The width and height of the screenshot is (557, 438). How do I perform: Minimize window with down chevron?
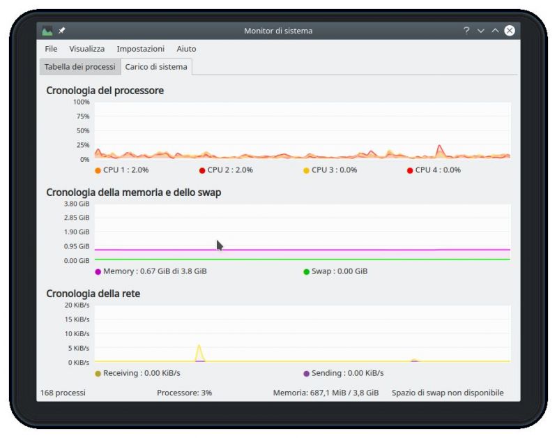click(480, 31)
